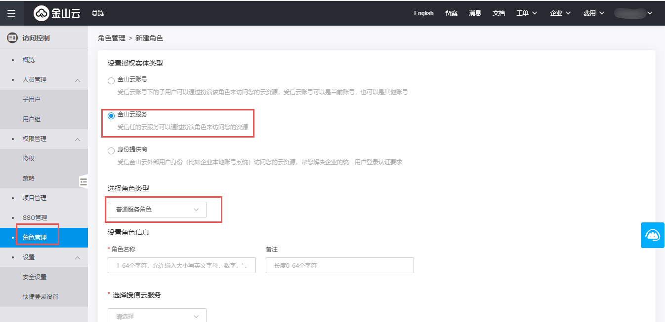Image resolution: width=665 pixels, height=322 pixels.
Task: Click the 设置角色信息 heading
Action: (128, 232)
